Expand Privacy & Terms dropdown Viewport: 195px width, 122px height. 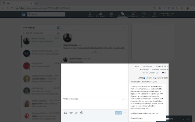(x=163, y=66)
